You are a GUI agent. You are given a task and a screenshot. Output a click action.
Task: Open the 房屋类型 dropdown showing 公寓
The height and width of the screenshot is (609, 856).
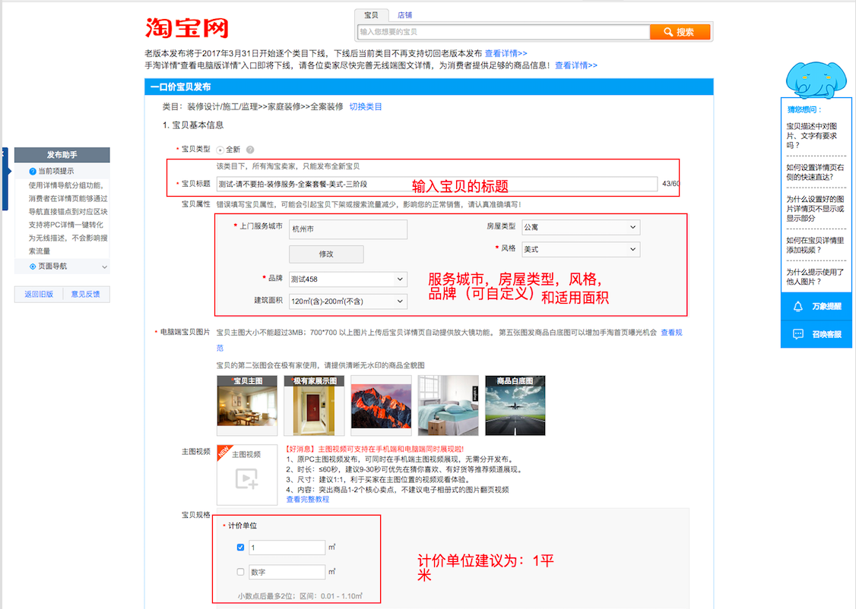(581, 227)
